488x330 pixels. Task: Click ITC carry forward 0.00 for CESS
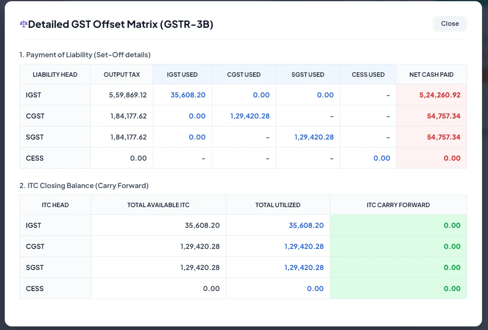(452, 289)
